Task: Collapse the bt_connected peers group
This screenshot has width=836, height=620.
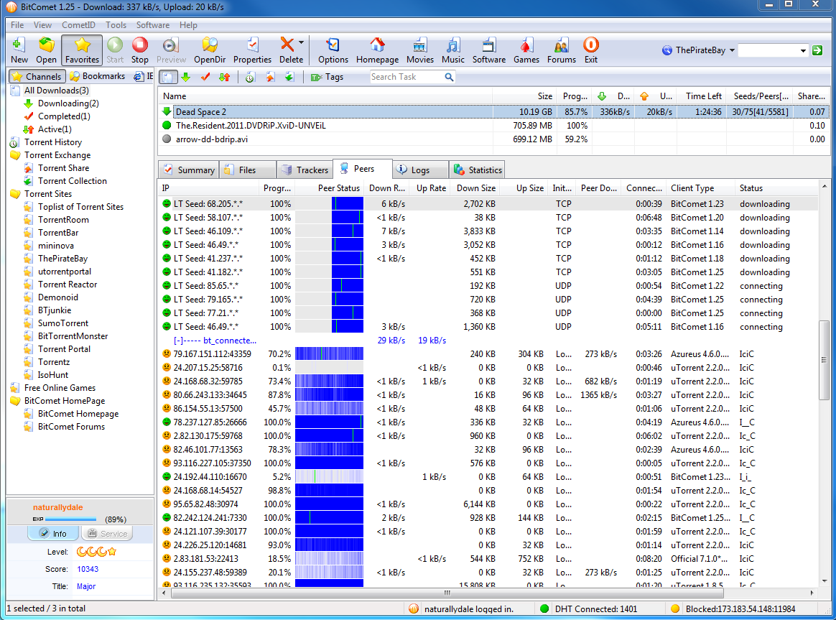Action: [178, 341]
